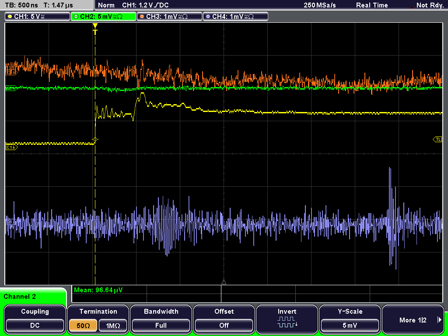The image size is (448, 336).
Task: Select the CH4: 1 mV channel tab
Action: (x=235, y=17)
